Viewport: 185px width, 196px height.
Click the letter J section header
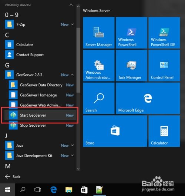6,136
